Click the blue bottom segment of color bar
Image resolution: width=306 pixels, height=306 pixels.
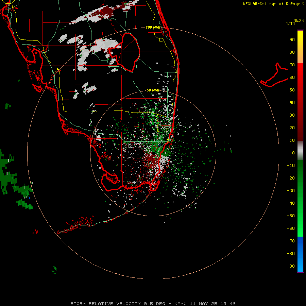300,254
